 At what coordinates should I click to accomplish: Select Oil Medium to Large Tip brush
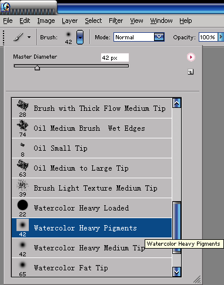point(92,168)
